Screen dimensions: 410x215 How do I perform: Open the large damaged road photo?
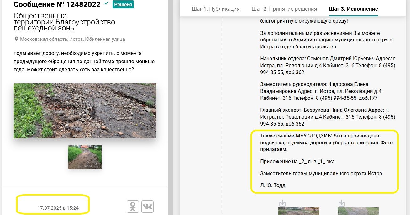tap(85, 111)
